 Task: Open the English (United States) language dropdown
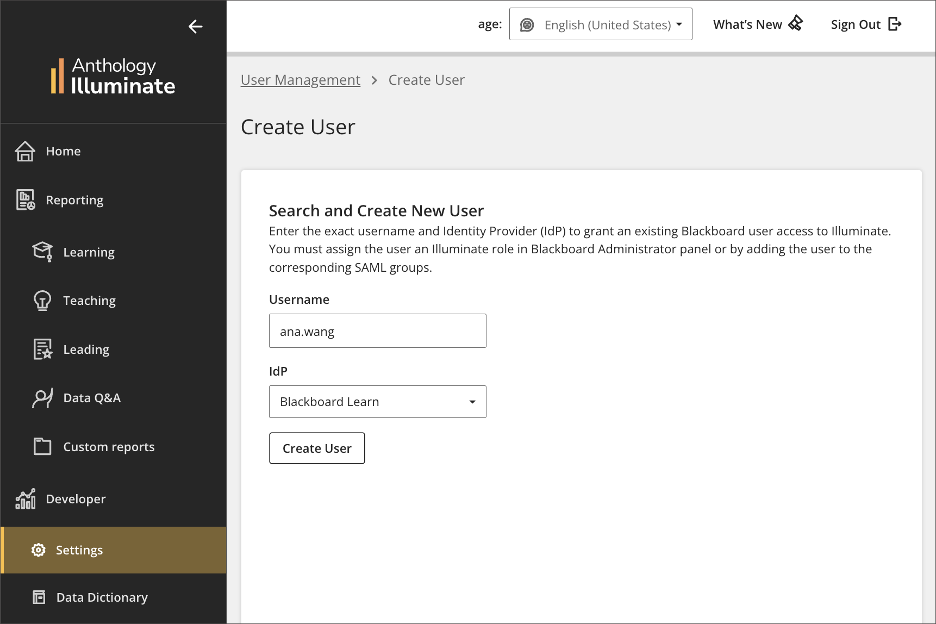tap(600, 24)
